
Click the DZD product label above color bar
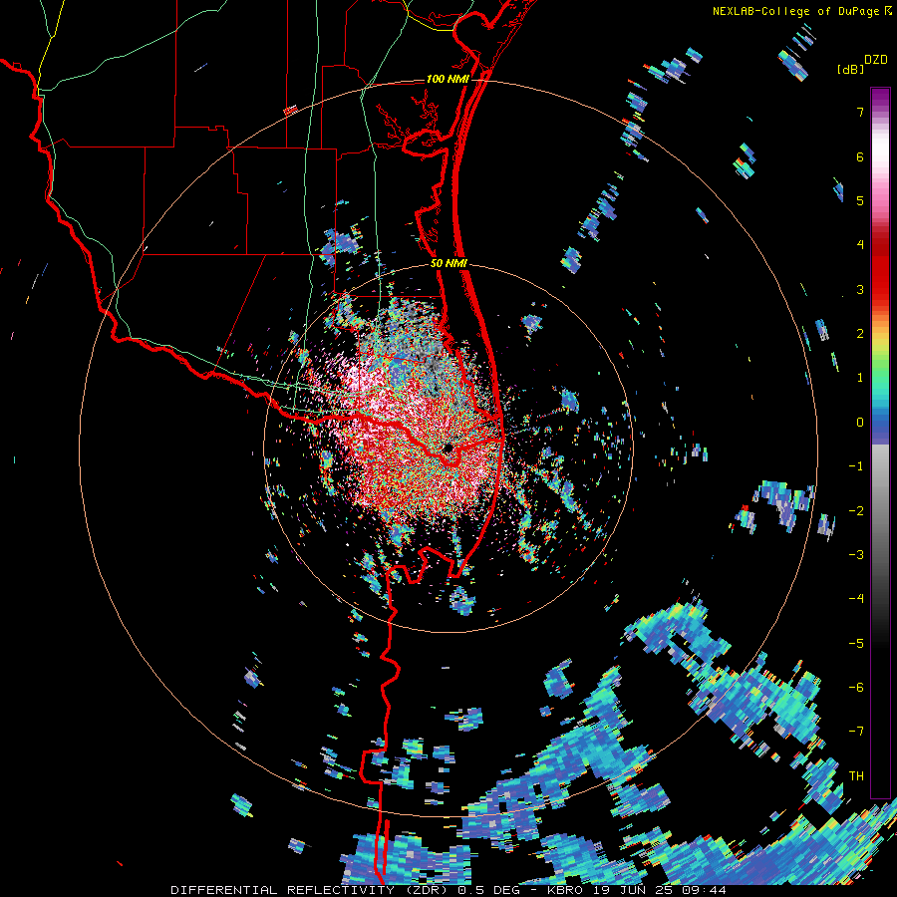click(876, 60)
